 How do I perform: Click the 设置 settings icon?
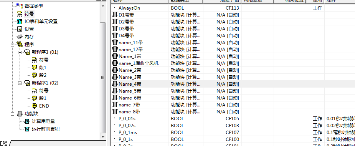pyautogui.click(x=20, y=29)
